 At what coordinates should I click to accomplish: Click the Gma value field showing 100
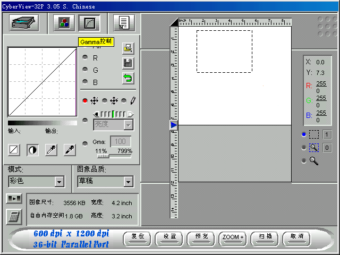pyautogui.click(x=121, y=141)
